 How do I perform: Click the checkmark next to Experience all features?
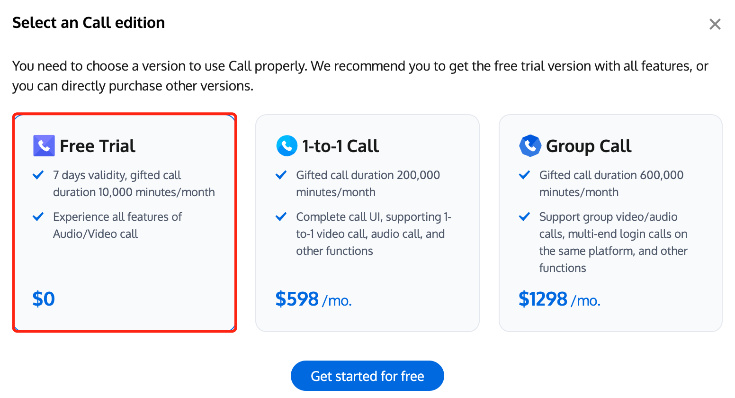tap(38, 217)
